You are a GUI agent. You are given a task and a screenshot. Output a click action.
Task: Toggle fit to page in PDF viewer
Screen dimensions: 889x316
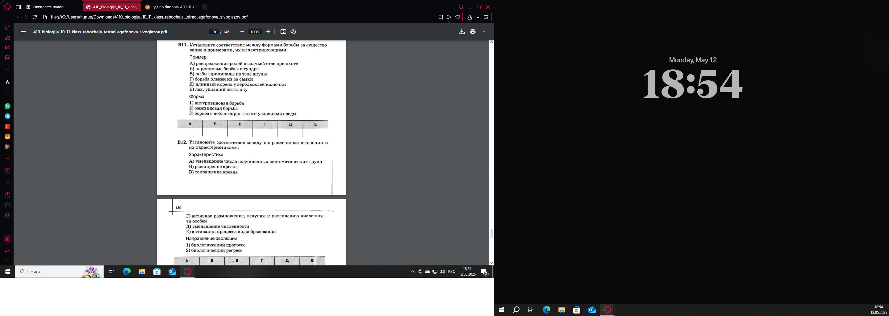tap(283, 32)
